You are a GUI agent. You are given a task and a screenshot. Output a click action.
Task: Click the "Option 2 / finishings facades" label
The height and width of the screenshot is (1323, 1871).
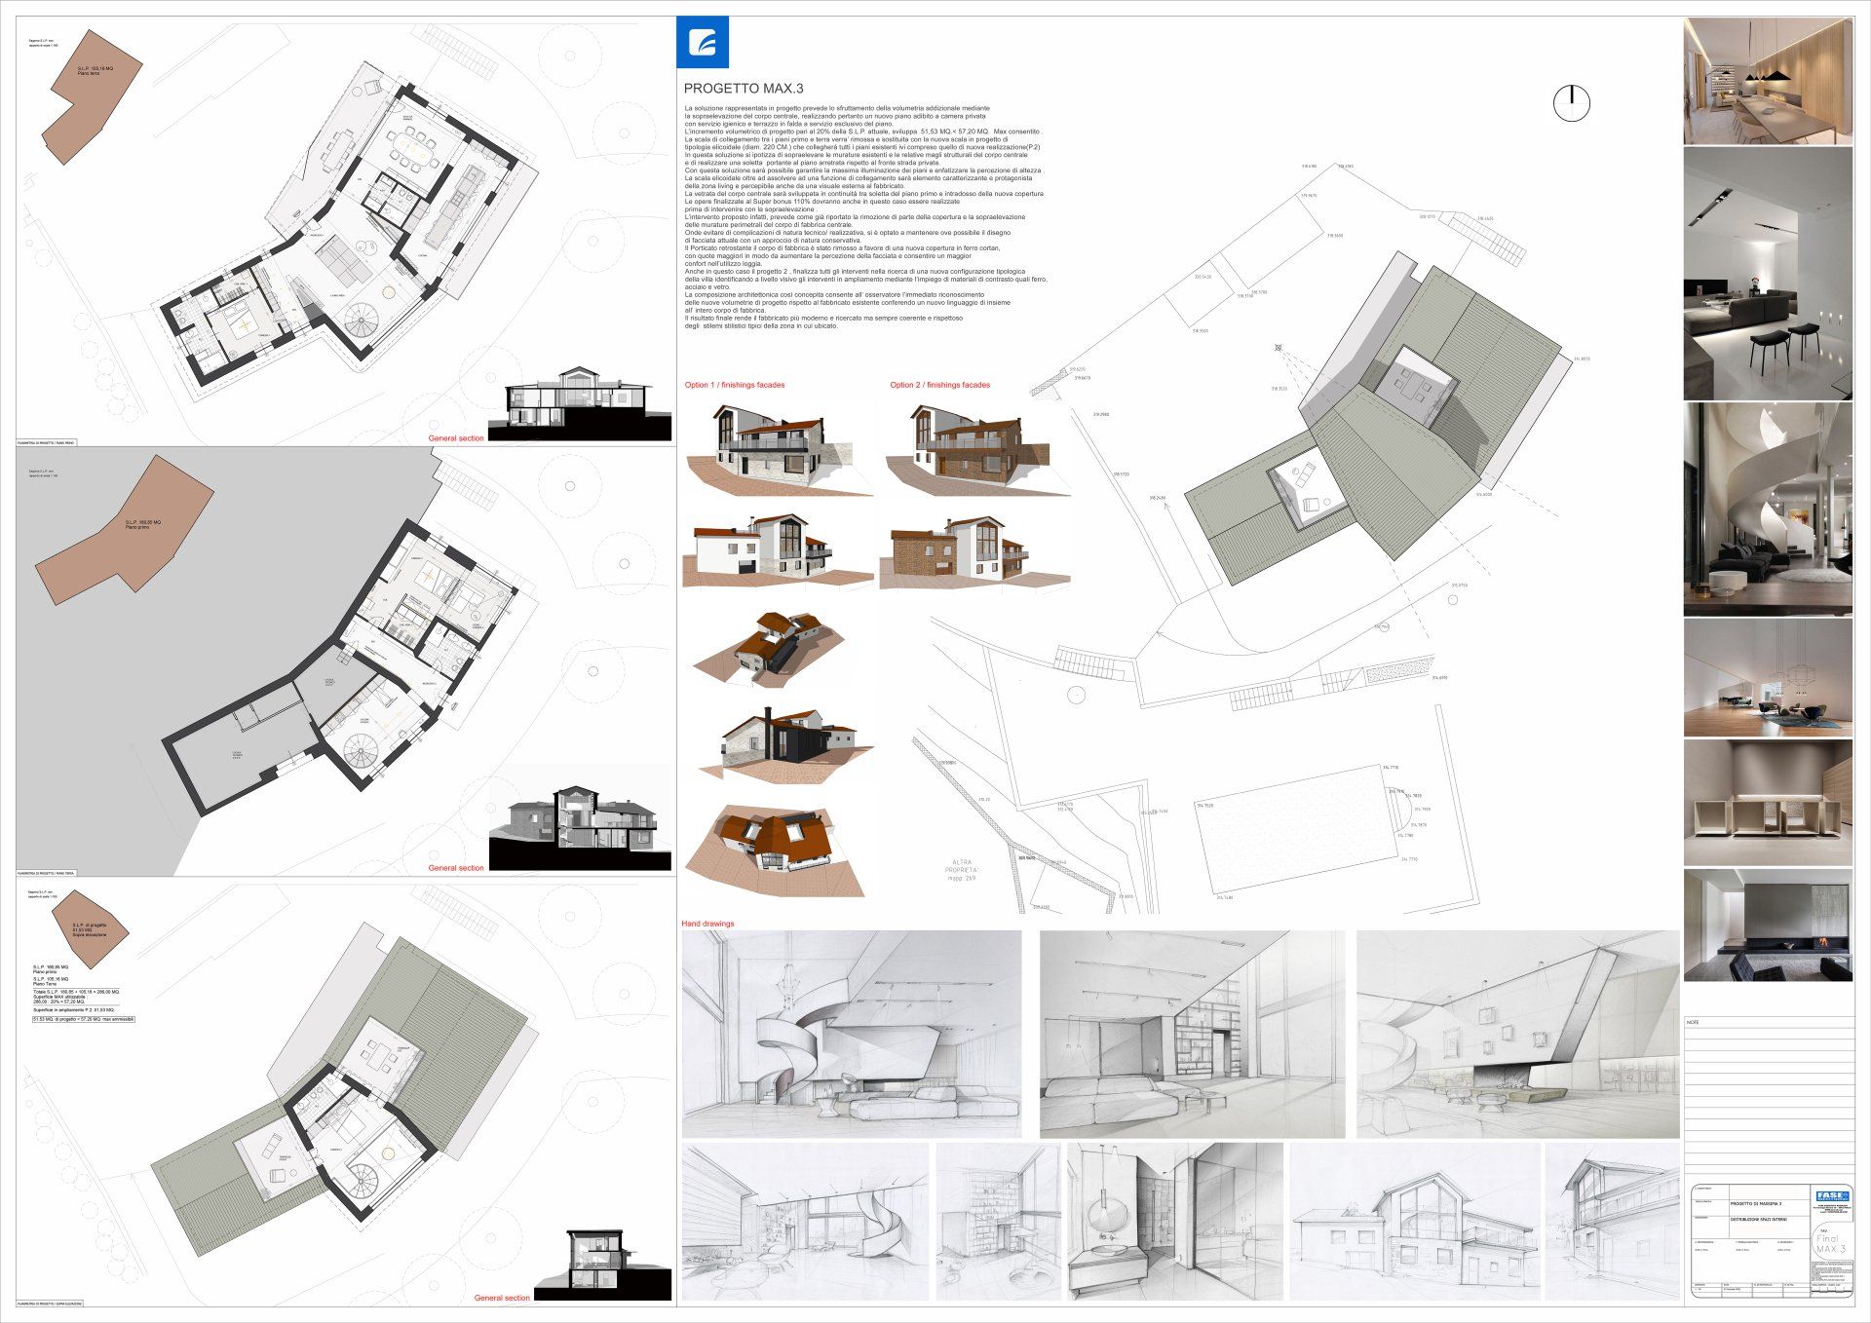(x=939, y=385)
